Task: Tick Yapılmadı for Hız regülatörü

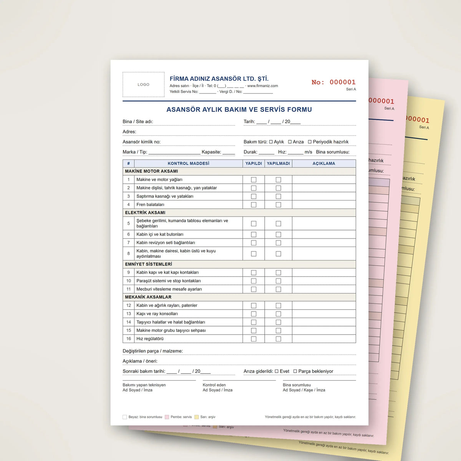Action: click(278, 339)
